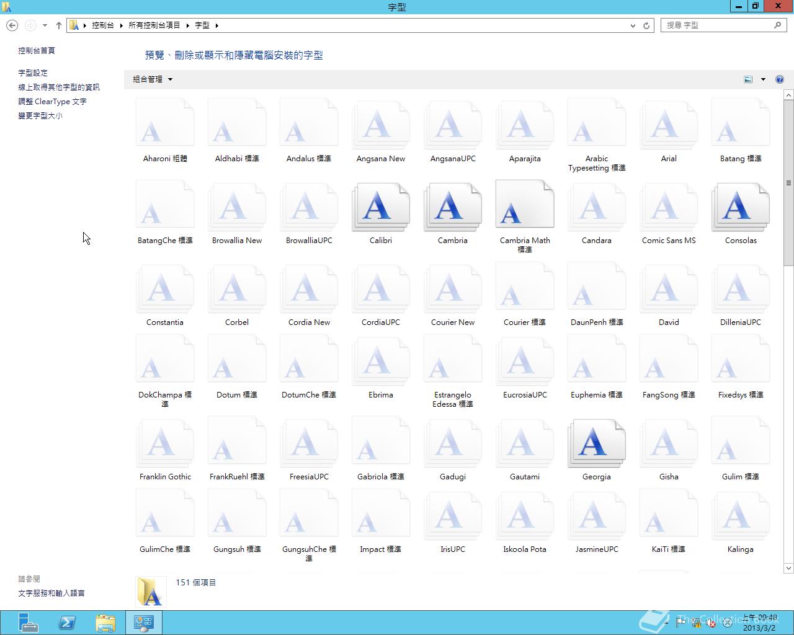Click the taskbar clock showing 2013/3/2
The height and width of the screenshot is (635, 794).
(x=760, y=623)
